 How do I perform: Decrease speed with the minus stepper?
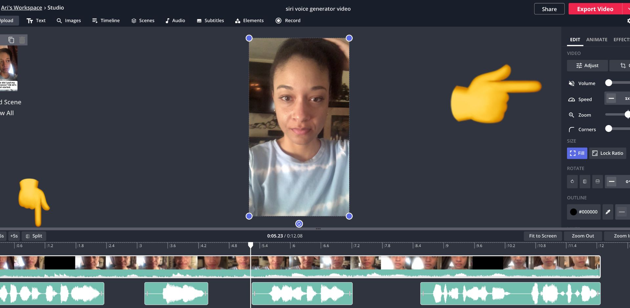point(611,98)
